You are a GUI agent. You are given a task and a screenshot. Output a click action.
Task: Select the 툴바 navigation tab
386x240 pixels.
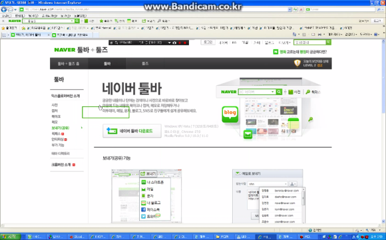(x=107, y=63)
